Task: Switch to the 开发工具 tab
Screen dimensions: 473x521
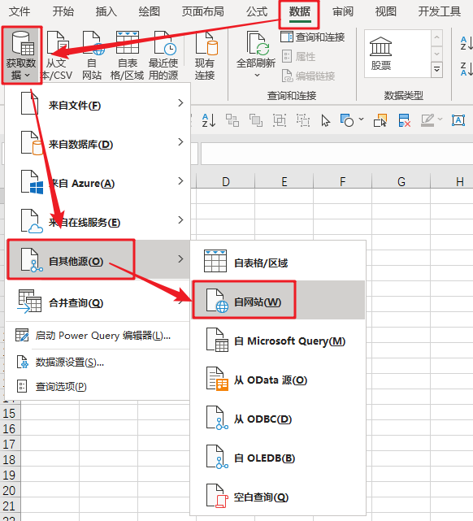Action: (439, 11)
